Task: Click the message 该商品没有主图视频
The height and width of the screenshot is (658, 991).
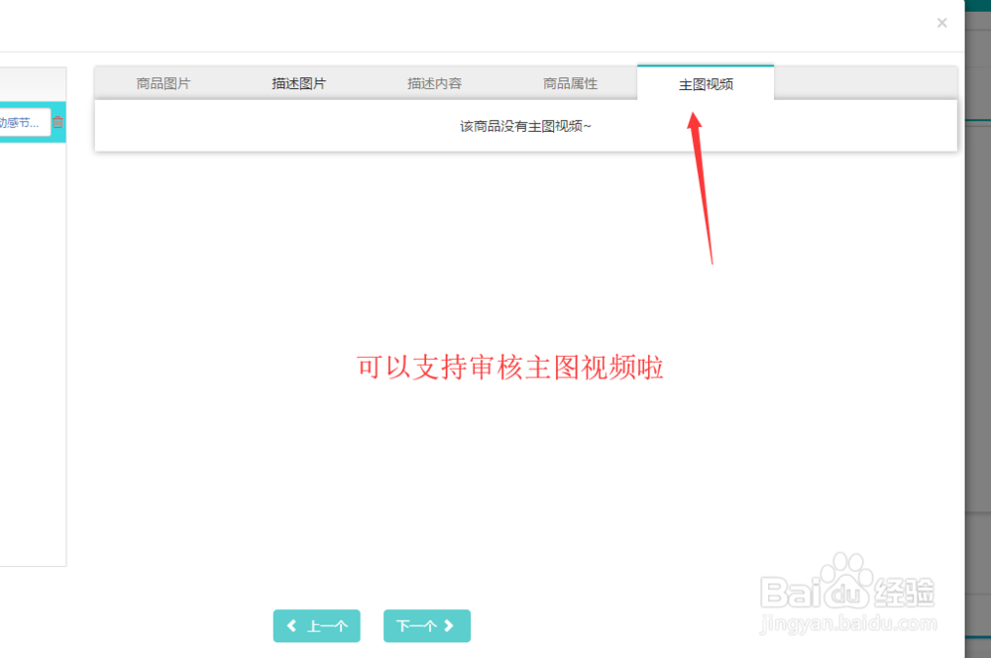Action: coord(525,126)
